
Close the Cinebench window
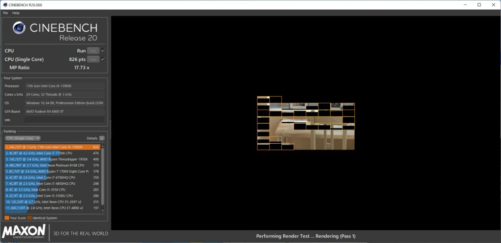pos(493,5)
